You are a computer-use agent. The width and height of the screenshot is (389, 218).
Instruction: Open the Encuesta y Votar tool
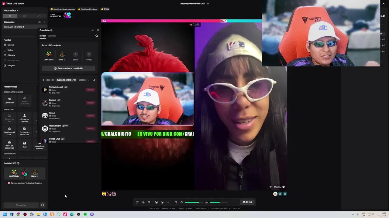[25, 131]
